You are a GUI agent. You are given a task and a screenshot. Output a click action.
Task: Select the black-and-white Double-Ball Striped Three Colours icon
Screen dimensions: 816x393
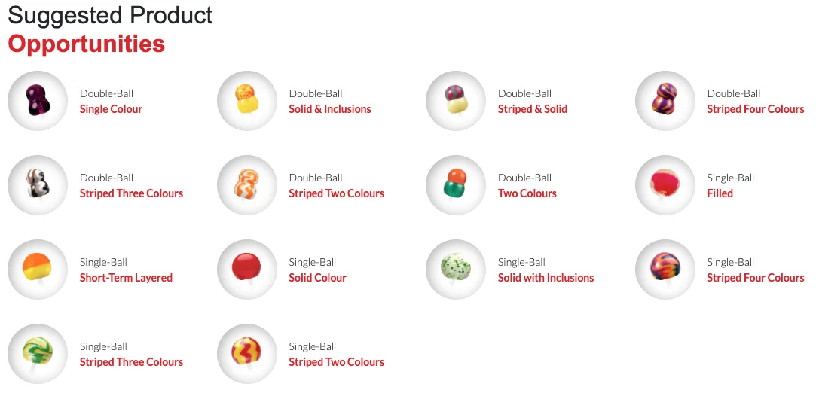tap(37, 185)
